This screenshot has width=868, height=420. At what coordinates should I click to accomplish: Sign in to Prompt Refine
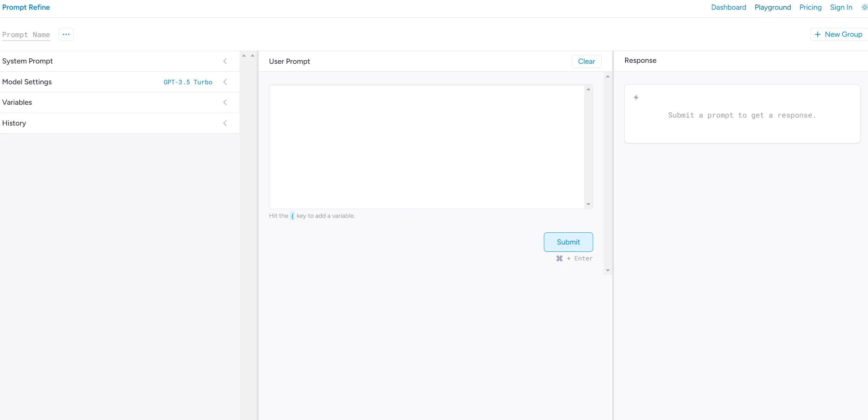pos(841,7)
